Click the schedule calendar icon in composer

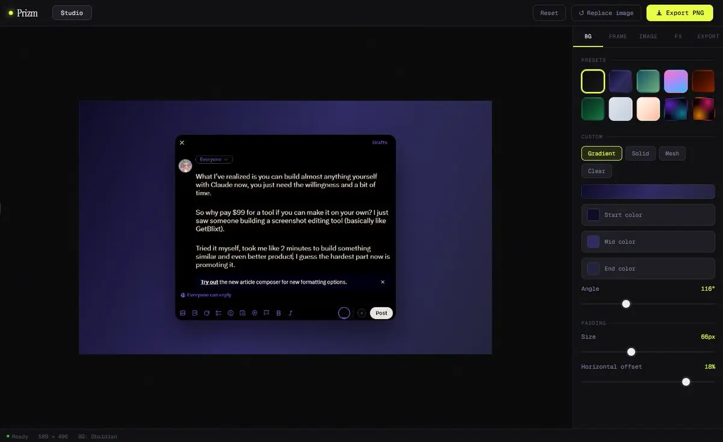click(243, 313)
